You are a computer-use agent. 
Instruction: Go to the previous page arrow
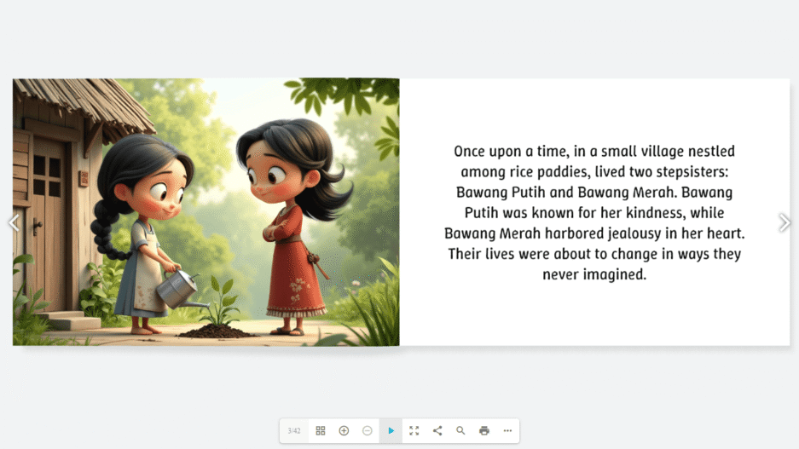coord(14,222)
